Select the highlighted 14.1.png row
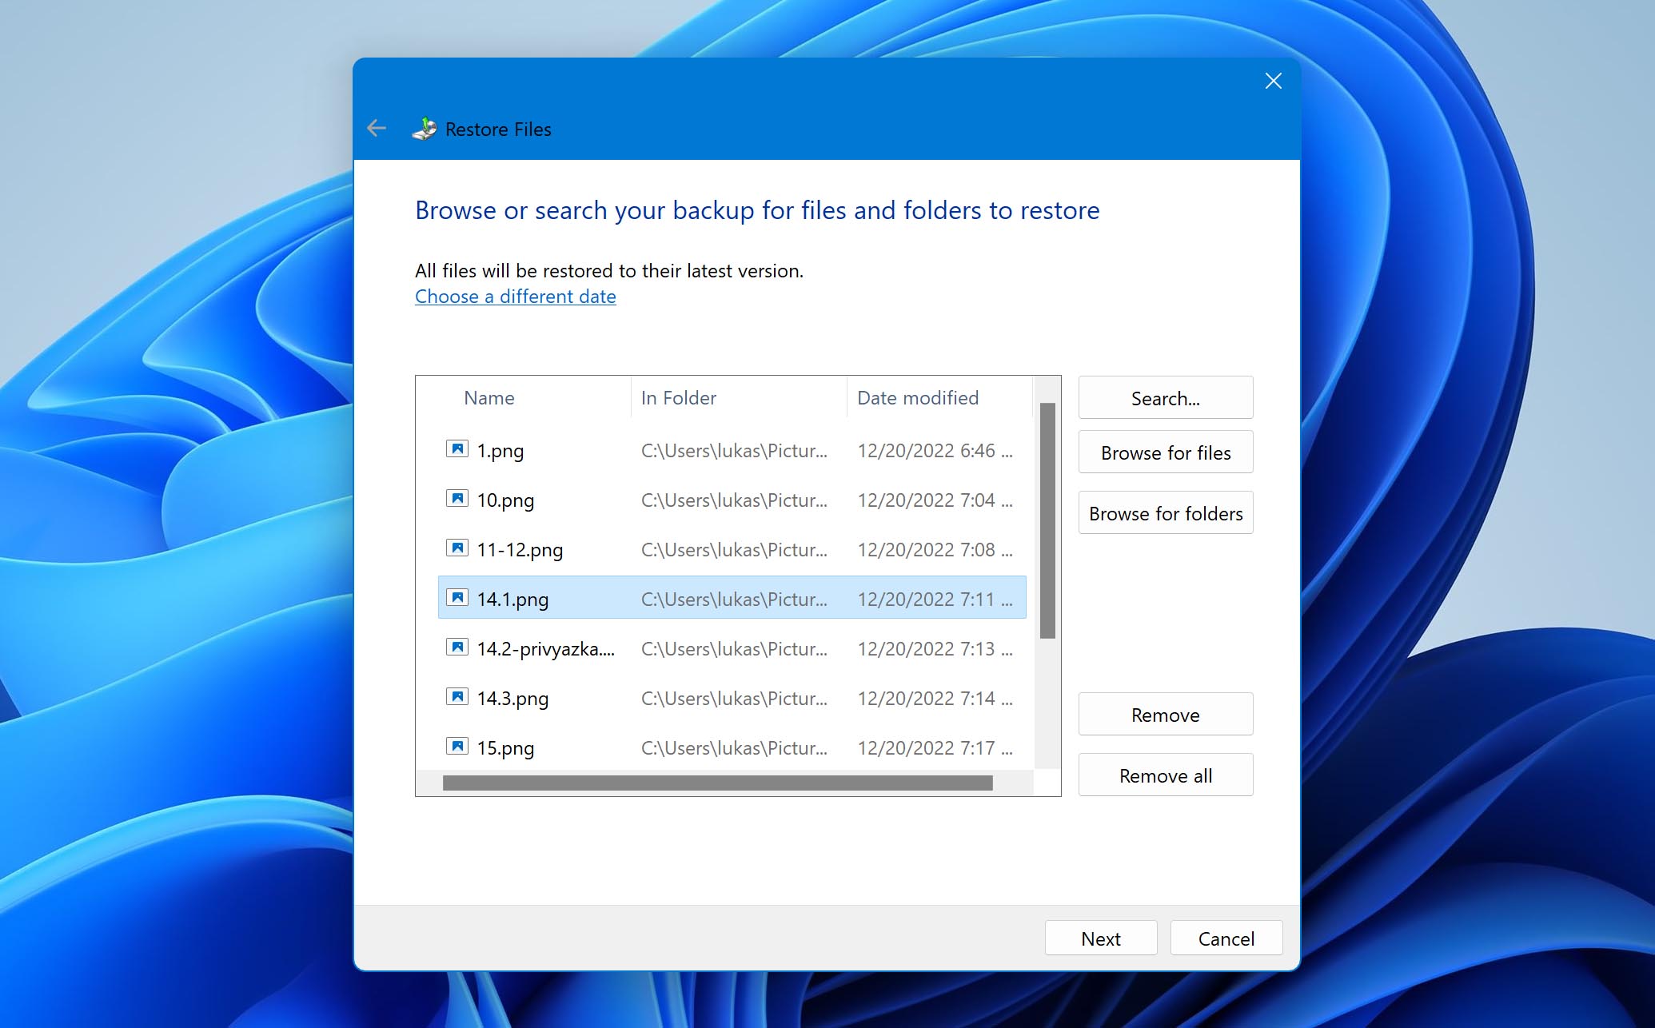 point(730,597)
